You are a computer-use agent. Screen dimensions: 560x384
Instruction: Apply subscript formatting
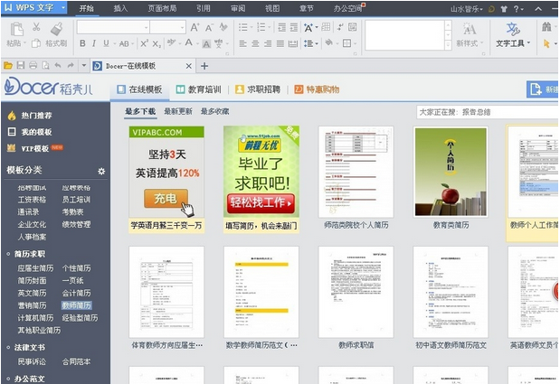coord(157,43)
